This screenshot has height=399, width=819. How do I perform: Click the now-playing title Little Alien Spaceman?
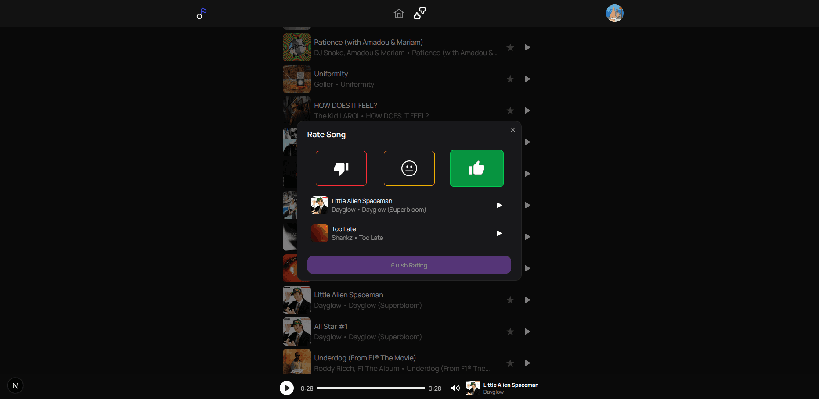(x=511, y=385)
